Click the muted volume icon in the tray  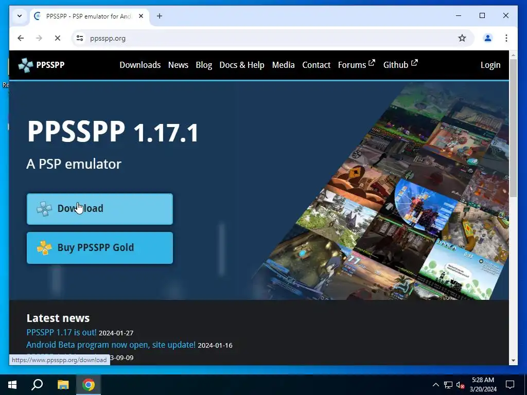pos(460,385)
